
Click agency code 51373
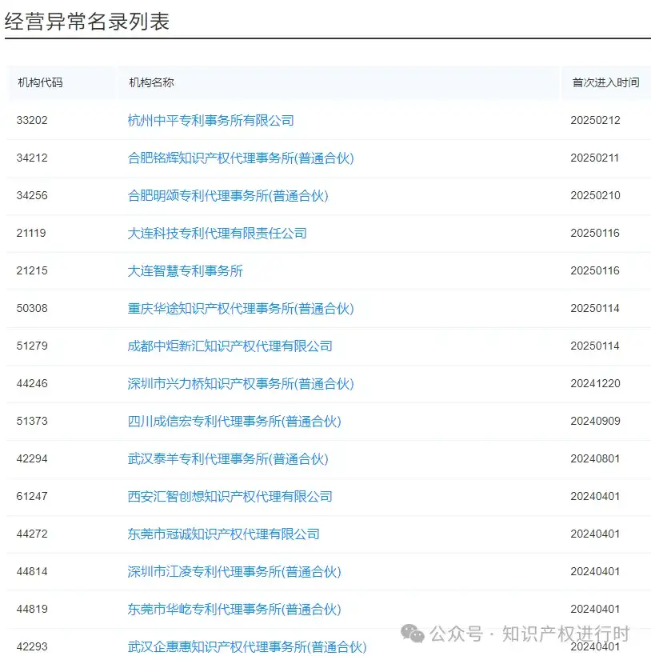(x=32, y=421)
